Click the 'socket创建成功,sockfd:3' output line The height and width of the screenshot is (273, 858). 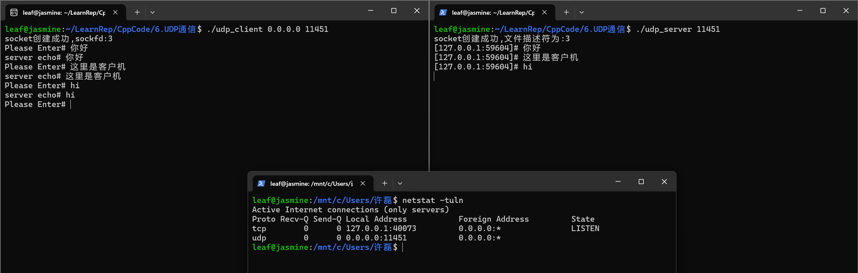[59, 39]
